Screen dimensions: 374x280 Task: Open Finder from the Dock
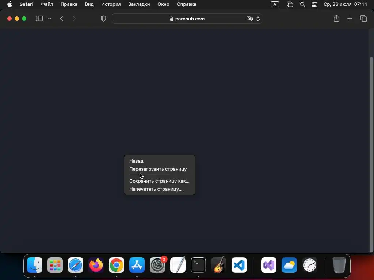[35, 265]
